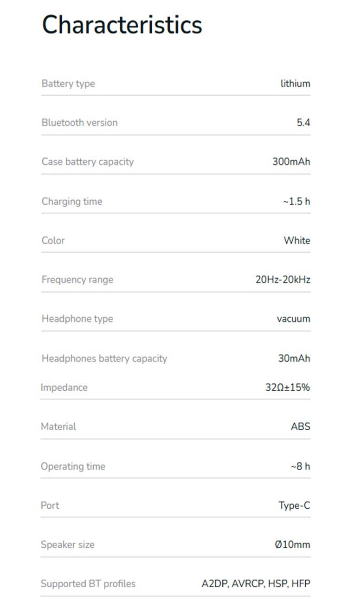The image size is (348, 604).
Task: Click the Characteristics heading
Action: (122, 25)
